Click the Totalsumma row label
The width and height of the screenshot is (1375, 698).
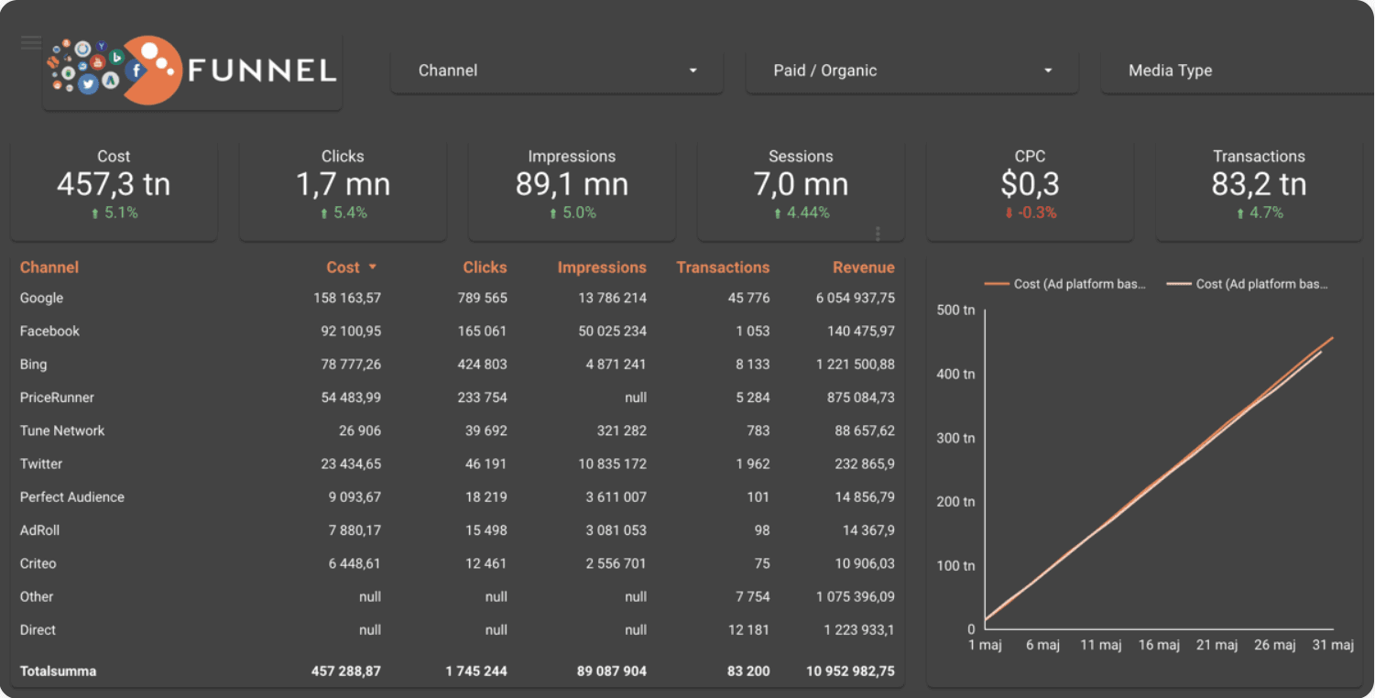tap(58, 671)
